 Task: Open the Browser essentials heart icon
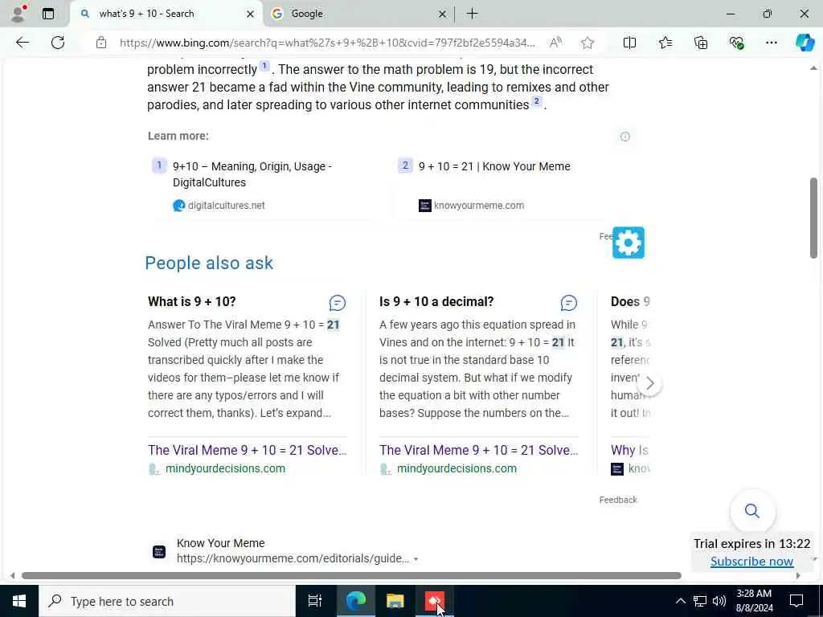point(736,43)
